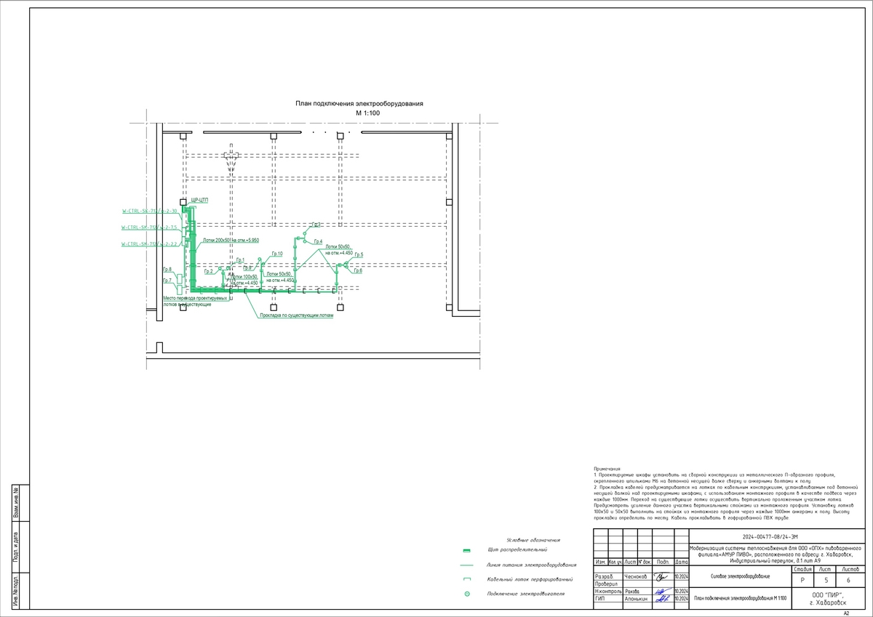Click the 'Силовое электрооборудование' title block cell
Screen dimensions: 873x617
[x=738, y=576]
